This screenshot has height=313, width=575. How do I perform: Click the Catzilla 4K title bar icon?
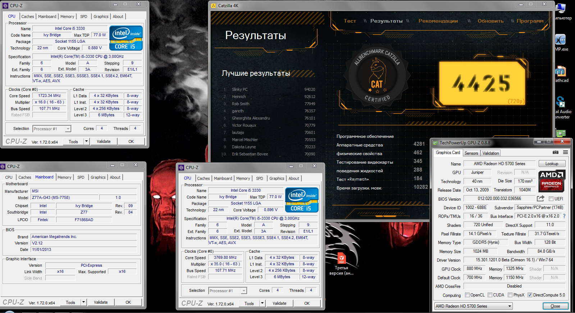[213, 5]
